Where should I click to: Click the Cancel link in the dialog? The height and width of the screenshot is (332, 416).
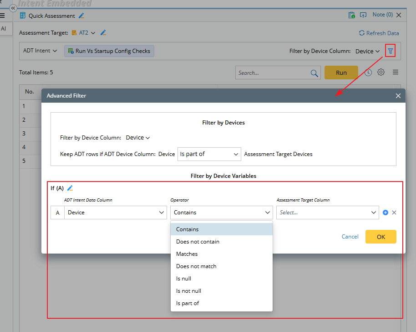pos(350,237)
